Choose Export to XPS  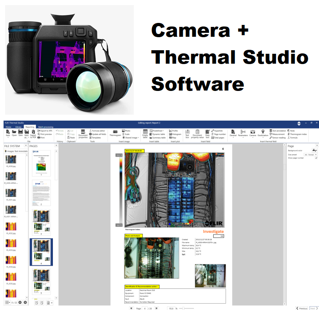45,130
